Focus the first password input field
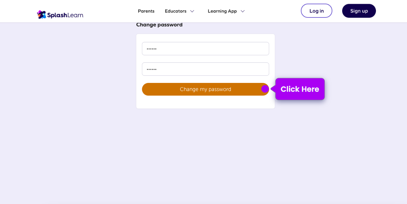 [x=205, y=49]
